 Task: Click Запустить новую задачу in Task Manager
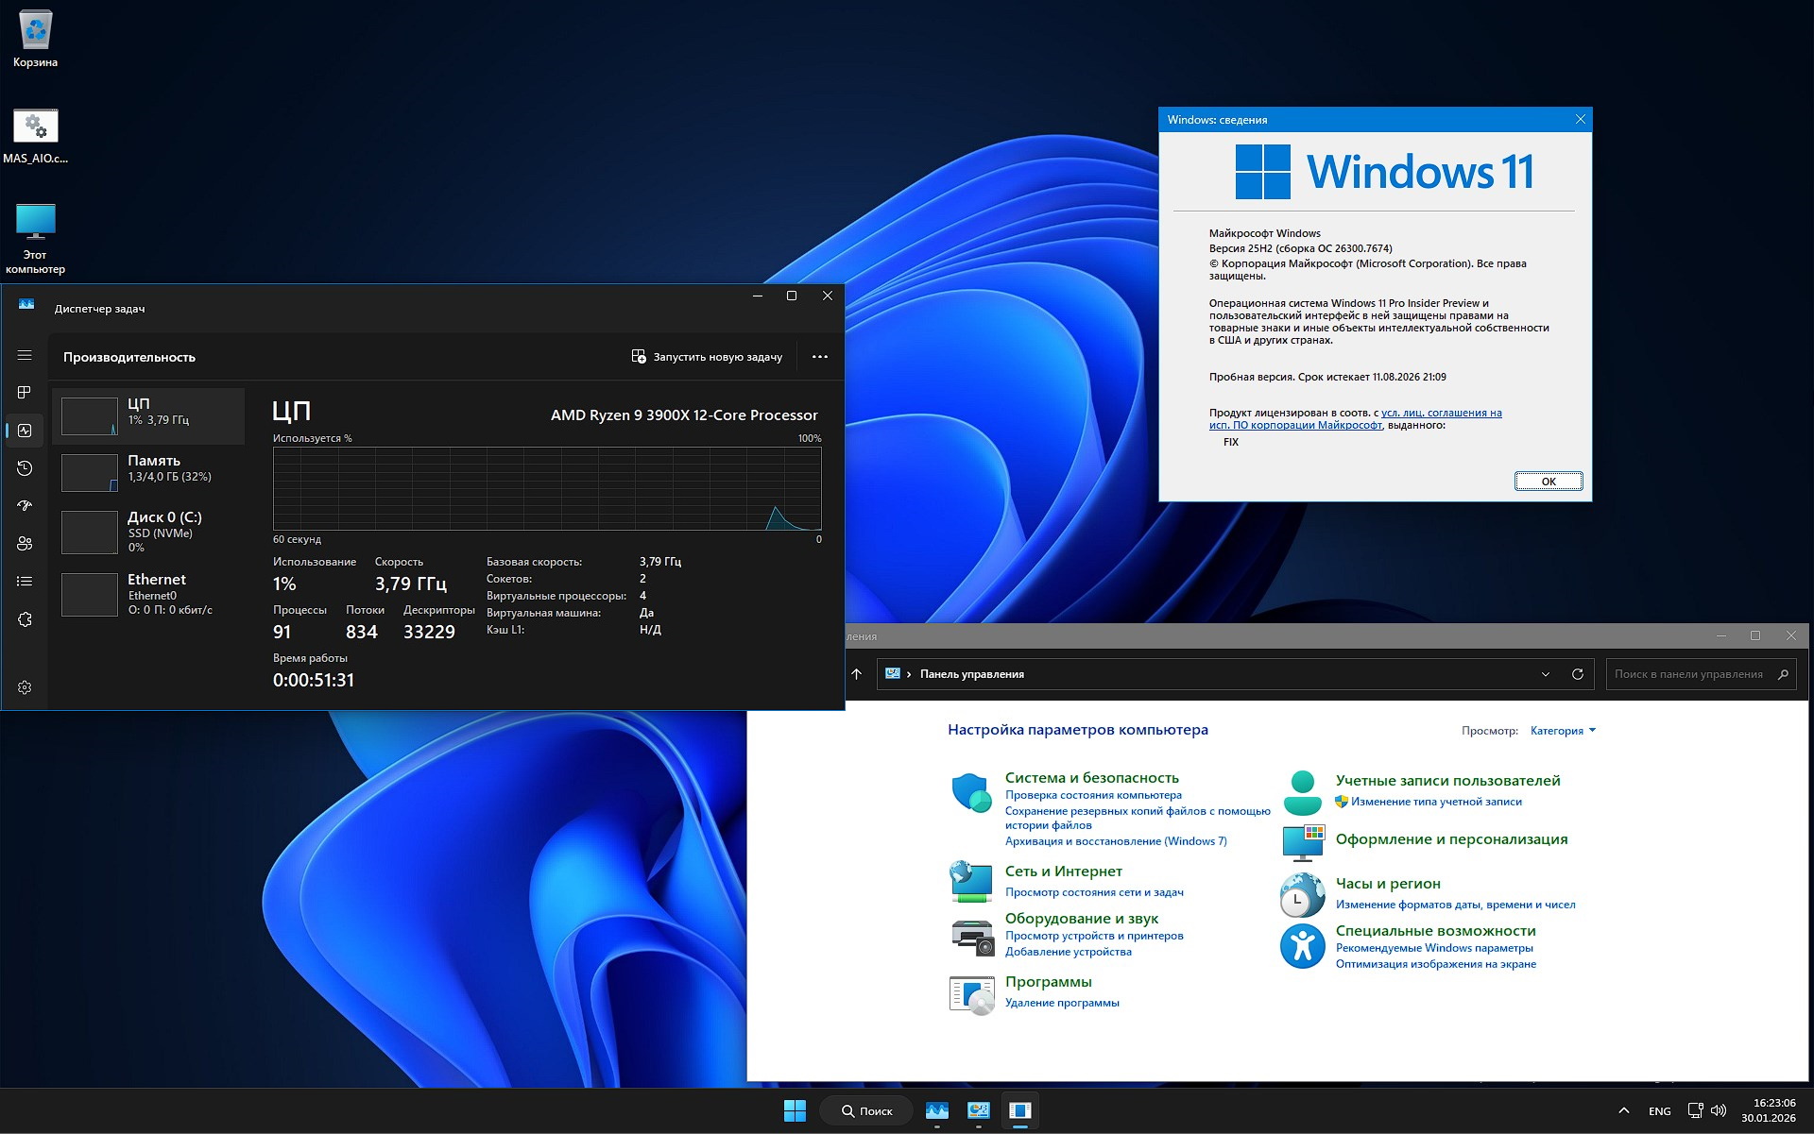click(x=707, y=356)
